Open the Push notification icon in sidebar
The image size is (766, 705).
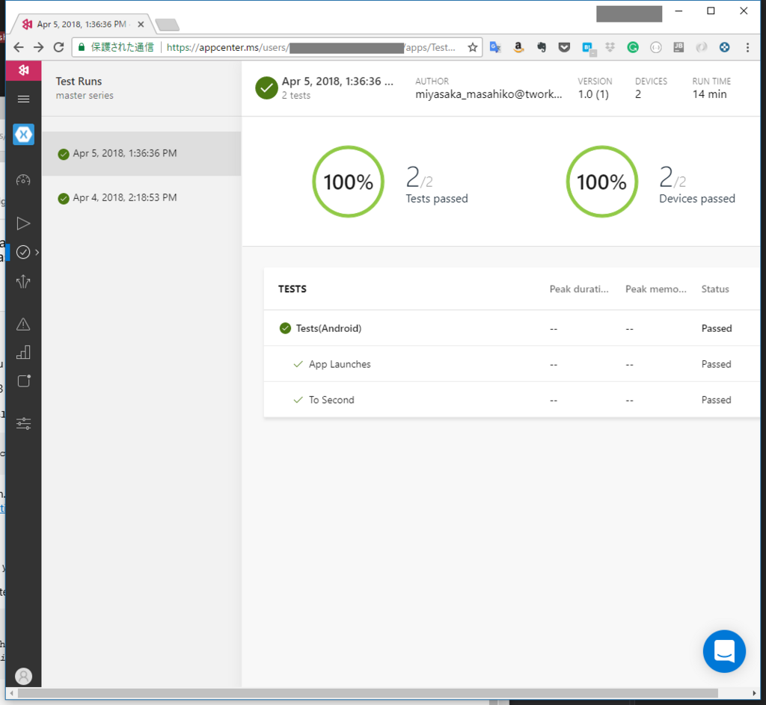click(23, 381)
